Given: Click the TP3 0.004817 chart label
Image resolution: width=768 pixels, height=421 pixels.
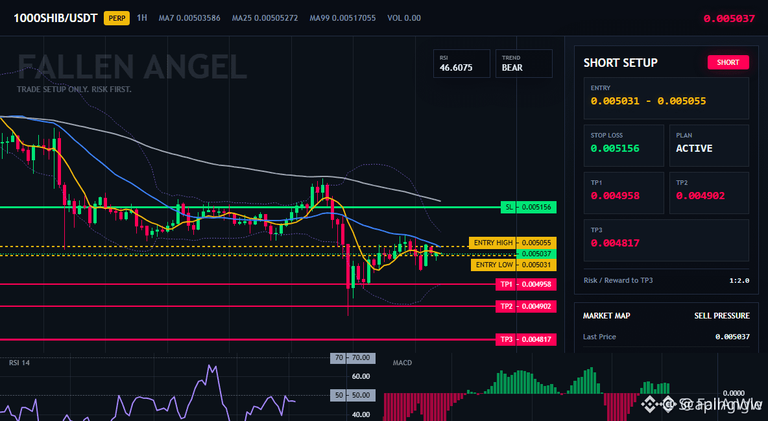Looking at the screenshot, I should [526, 339].
